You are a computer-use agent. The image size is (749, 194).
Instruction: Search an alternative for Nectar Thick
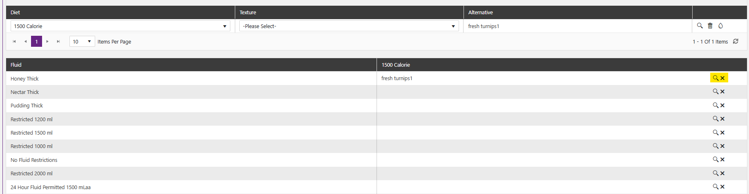coord(716,92)
